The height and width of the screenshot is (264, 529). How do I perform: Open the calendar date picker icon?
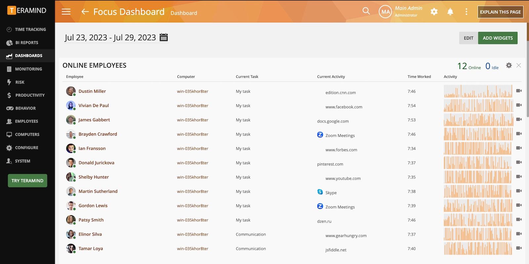pyautogui.click(x=164, y=37)
